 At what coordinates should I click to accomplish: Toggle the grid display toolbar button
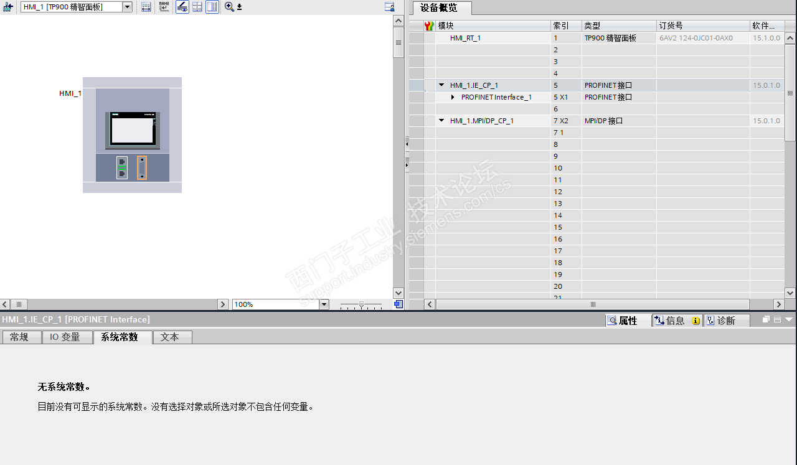pos(197,7)
